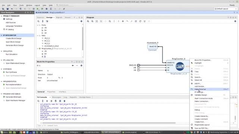Collapse the Ports tree node
Image resolution: width=239 pixels, height=134 pixels.
point(38,25)
